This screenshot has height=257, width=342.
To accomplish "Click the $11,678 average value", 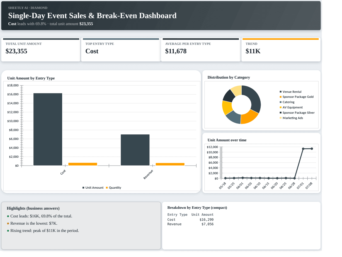I will [176, 51].
